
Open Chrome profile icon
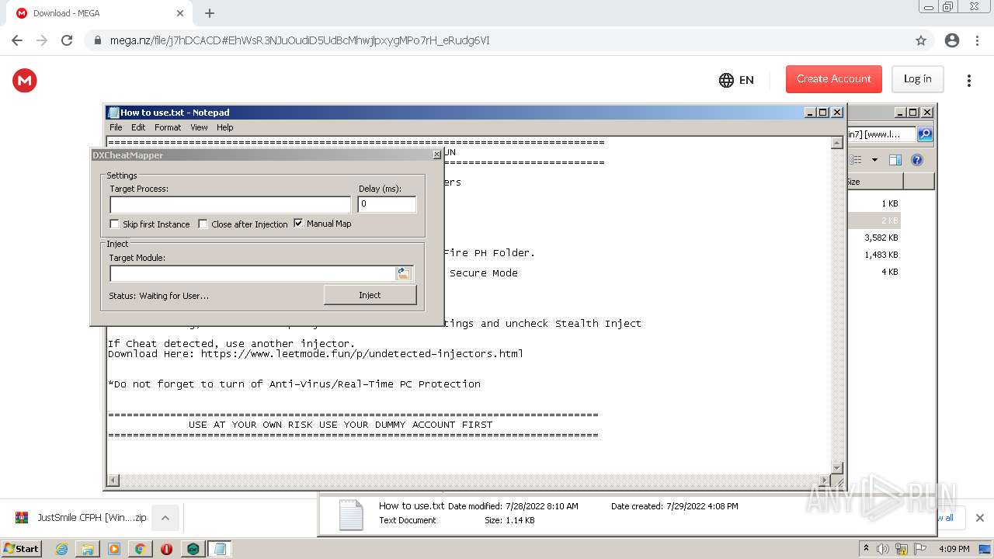click(952, 40)
